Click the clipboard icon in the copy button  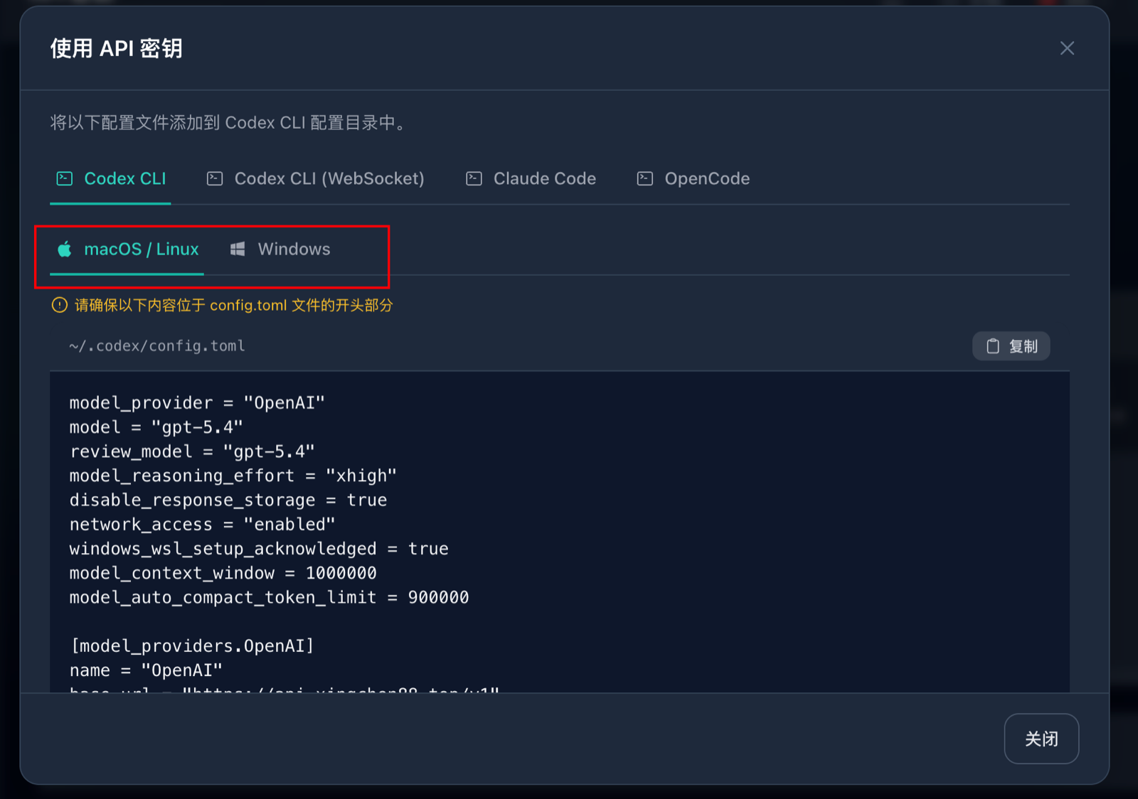click(993, 346)
